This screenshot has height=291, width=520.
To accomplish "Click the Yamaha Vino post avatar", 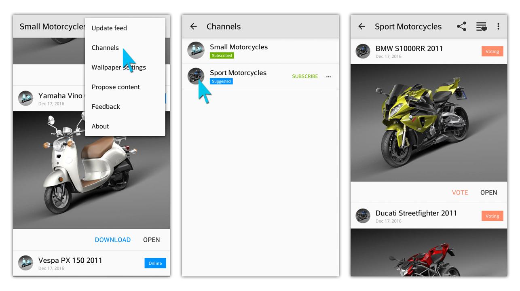I will (25, 98).
